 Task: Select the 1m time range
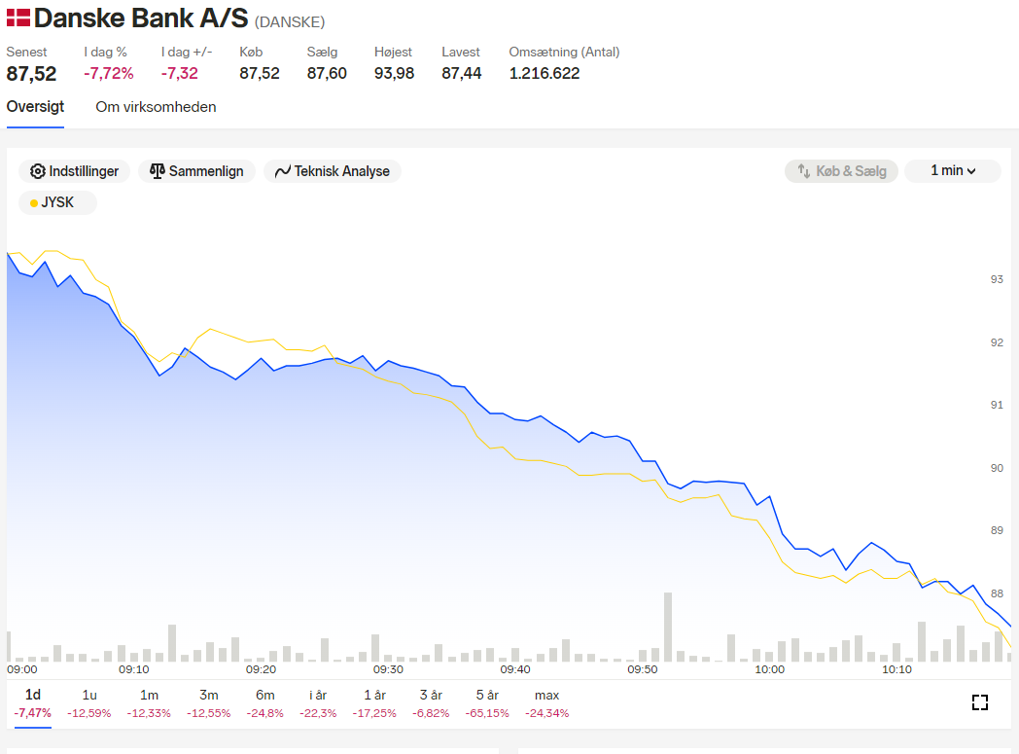coord(149,703)
